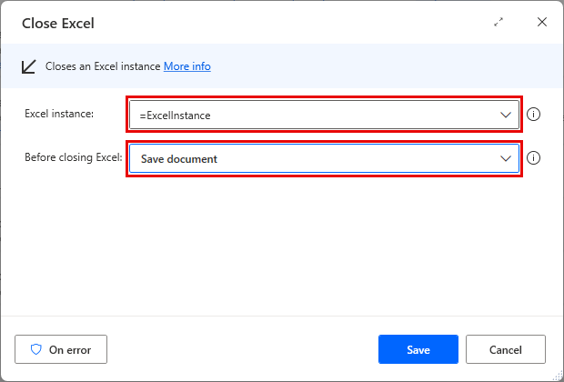Open the More info link

pyautogui.click(x=187, y=66)
